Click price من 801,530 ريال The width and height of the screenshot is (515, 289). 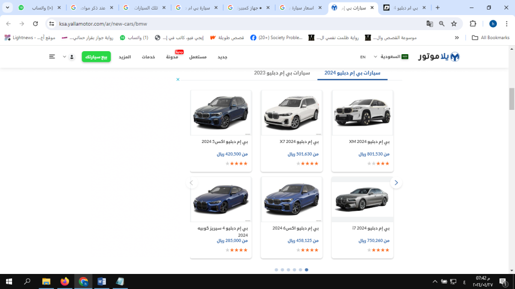[374, 154]
